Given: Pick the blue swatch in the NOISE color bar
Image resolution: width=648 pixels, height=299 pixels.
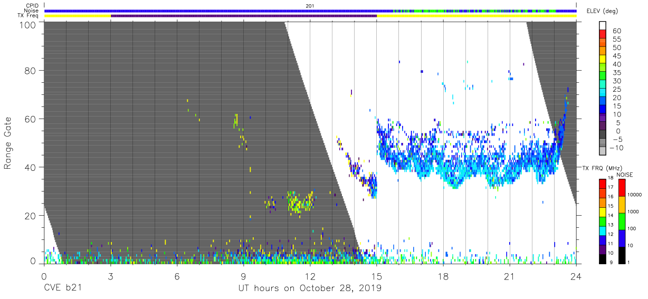Looking at the screenshot, I should tap(622, 238).
